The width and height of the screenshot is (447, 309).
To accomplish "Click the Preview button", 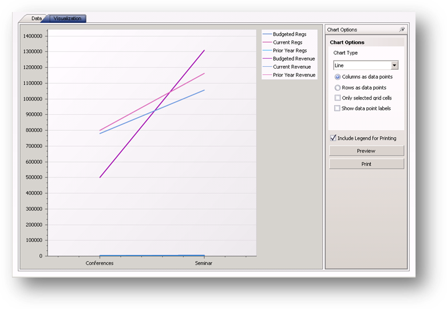I will pos(366,151).
